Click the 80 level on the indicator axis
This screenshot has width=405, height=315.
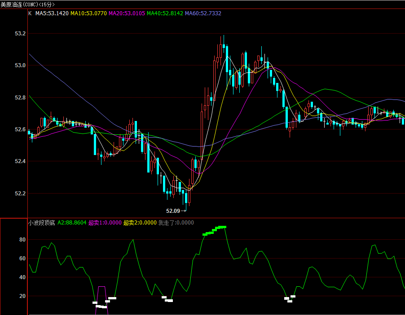(22, 240)
